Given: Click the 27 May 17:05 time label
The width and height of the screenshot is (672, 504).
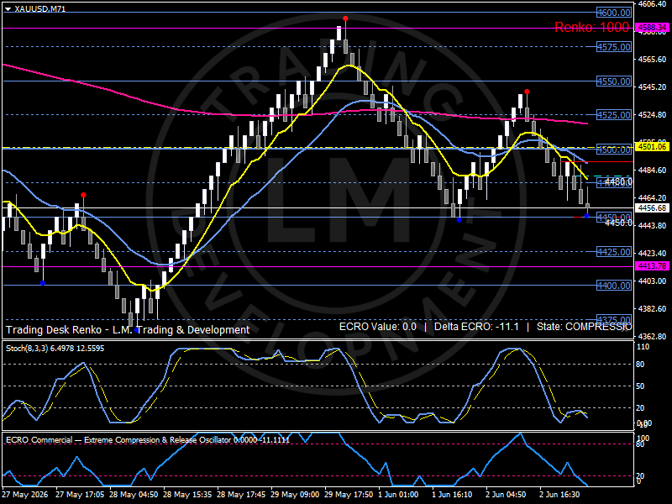Looking at the screenshot, I should coord(80,495).
